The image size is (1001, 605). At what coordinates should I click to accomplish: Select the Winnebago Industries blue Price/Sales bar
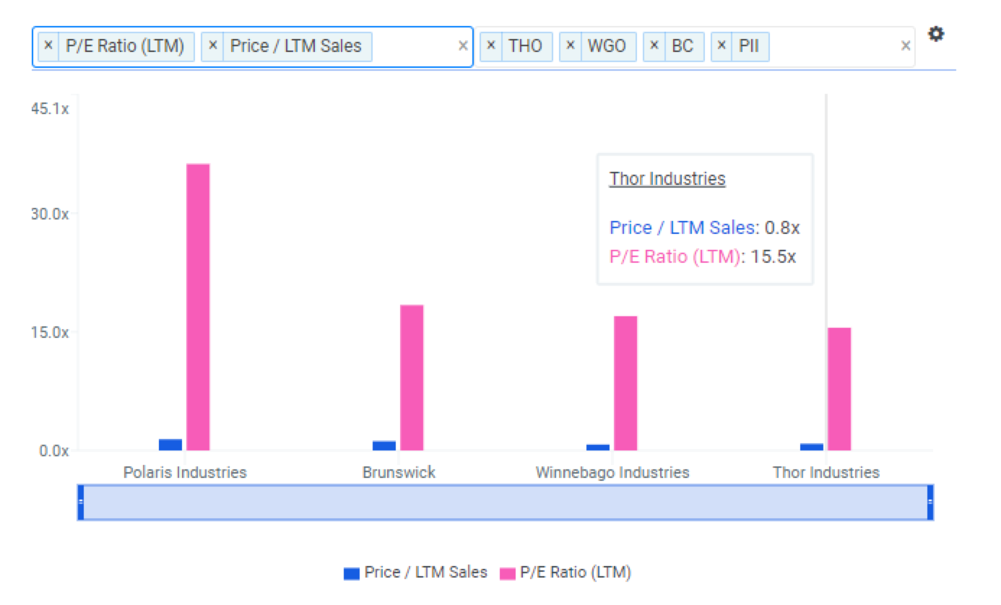point(598,448)
